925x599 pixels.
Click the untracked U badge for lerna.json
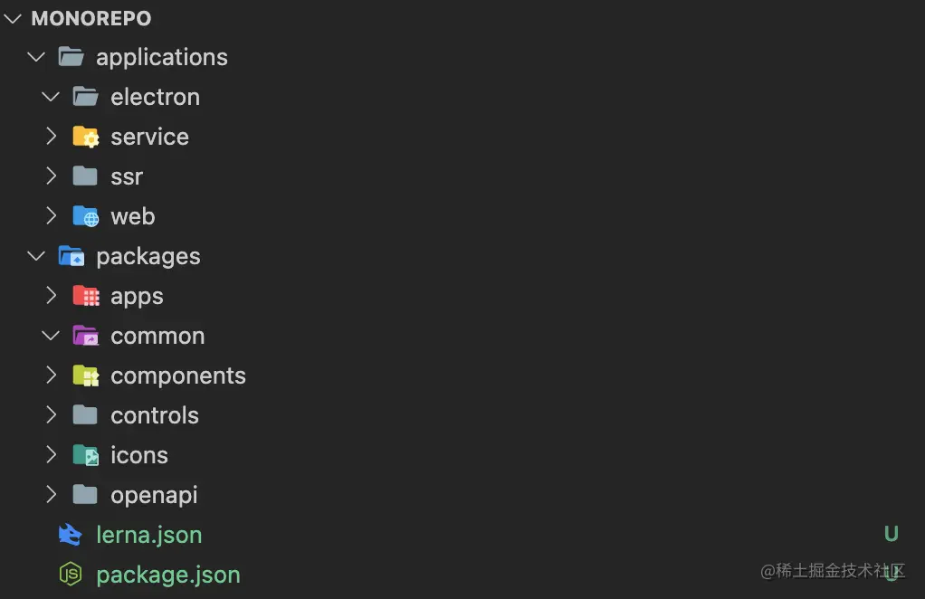pyautogui.click(x=891, y=534)
